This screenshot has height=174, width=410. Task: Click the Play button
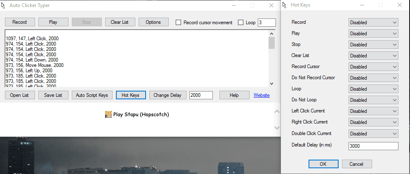(53, 22)
